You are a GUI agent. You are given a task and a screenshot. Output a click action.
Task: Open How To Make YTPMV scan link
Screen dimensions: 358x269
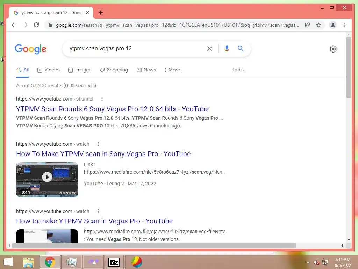coord(103,154)
